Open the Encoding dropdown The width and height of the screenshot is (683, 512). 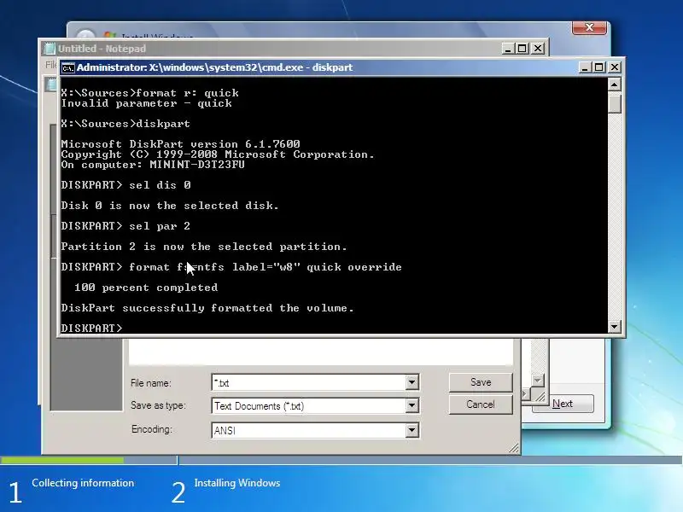412,430
